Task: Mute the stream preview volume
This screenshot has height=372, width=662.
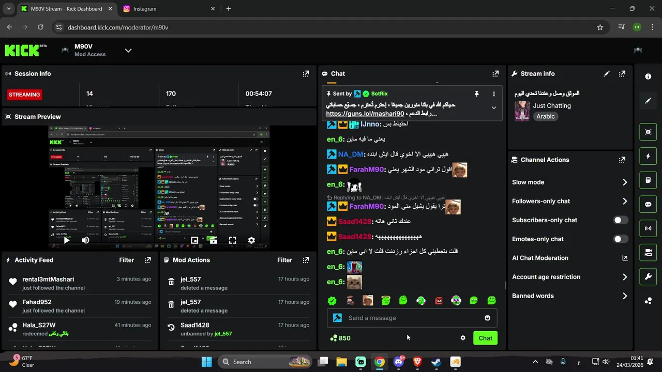Action: point(85,240)
